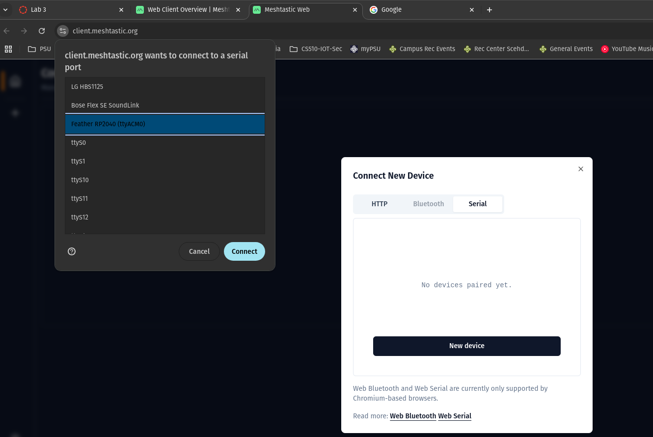Open the new tab plus button
This screenshot has height=437, width=653.
[489, 10]
